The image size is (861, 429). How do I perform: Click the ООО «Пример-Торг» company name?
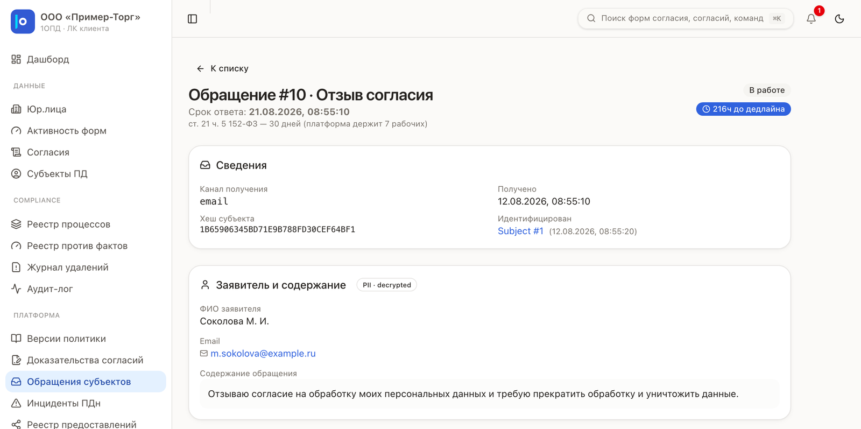click(x=90, y=17)
